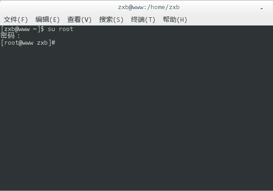Screen dimensions: 273x191
Task: Click empty menu bar space right of 帮助(H)
Action: click(227, 20)
